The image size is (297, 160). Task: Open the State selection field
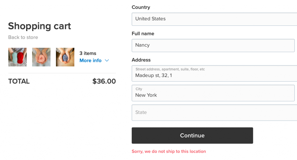point(214,113)
